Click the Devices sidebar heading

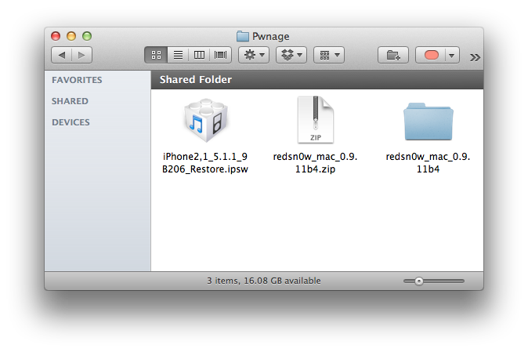[71, 122]
